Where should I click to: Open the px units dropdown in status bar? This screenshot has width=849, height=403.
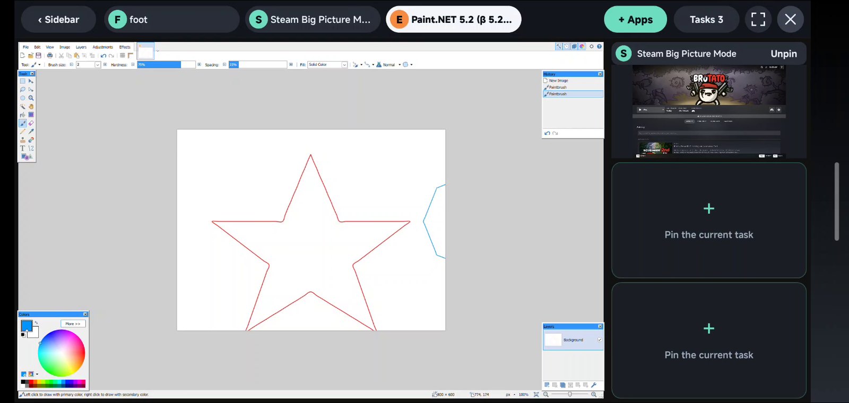[x=510, y=395]
